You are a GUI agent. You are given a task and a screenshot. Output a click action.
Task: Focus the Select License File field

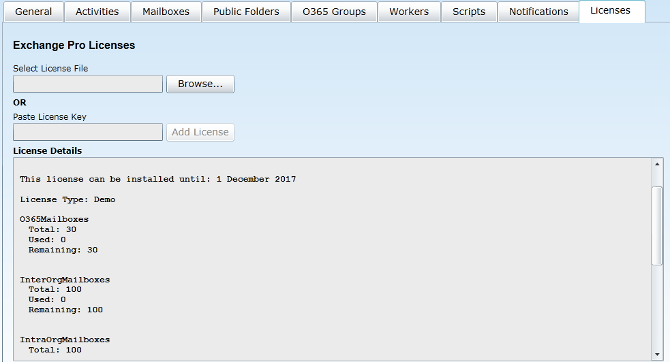click(x=88, y=84)
